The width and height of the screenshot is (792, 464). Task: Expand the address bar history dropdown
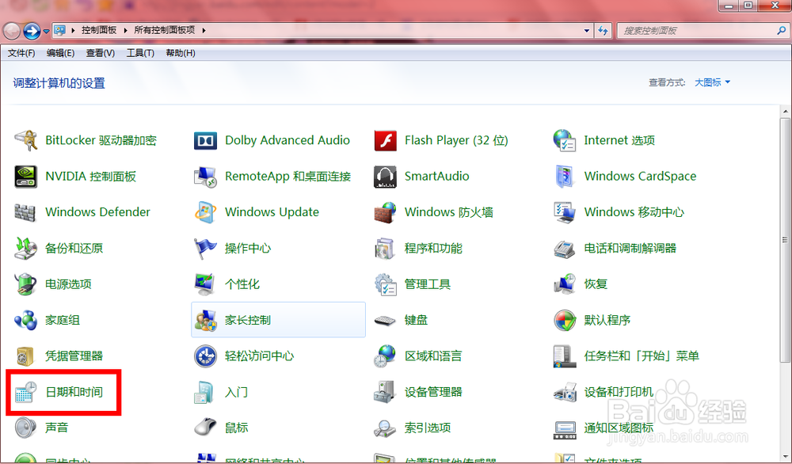(x=587, y=31)
